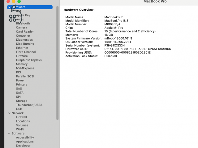The image size is (198, 148).
Task: Select Disc Burning entry
Action: (25, 44)
